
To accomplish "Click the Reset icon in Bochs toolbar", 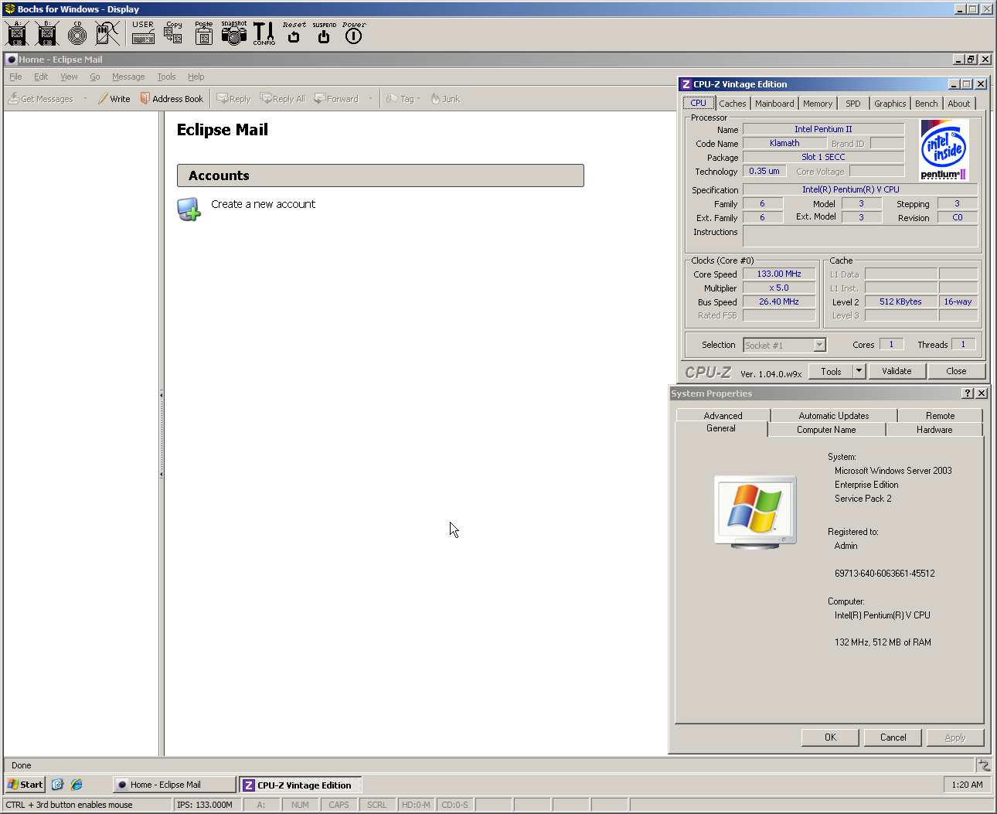I will (294, 36).
